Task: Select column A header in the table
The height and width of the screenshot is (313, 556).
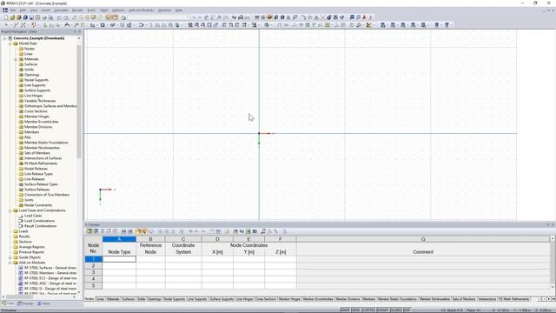Action: [x=119, y=239]
